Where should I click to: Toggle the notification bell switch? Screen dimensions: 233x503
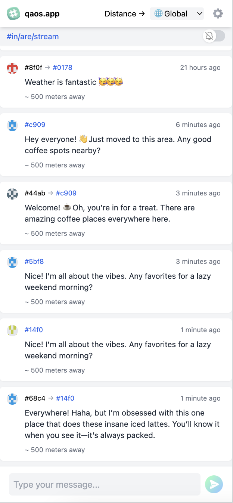click(x=214, y=36)
